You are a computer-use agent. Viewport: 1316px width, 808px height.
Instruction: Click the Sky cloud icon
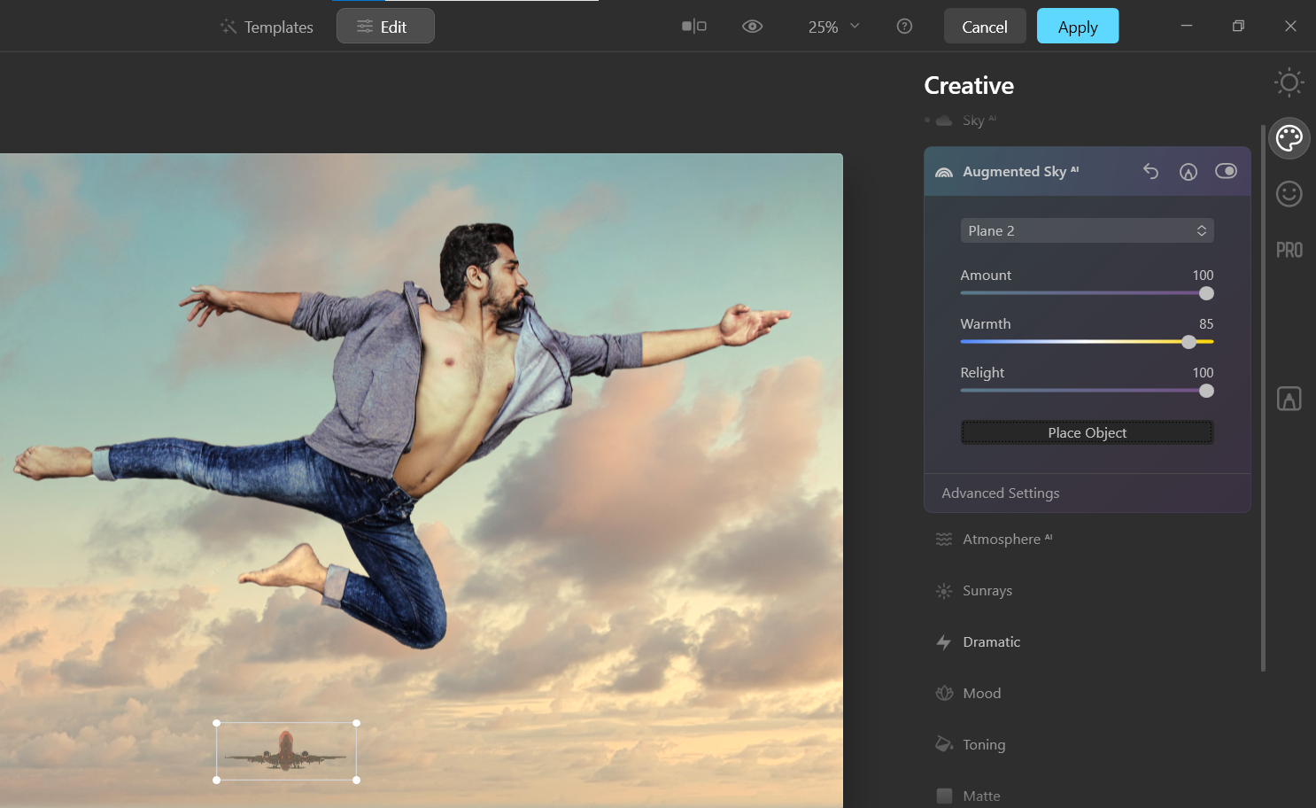click(x=944, y=120)
